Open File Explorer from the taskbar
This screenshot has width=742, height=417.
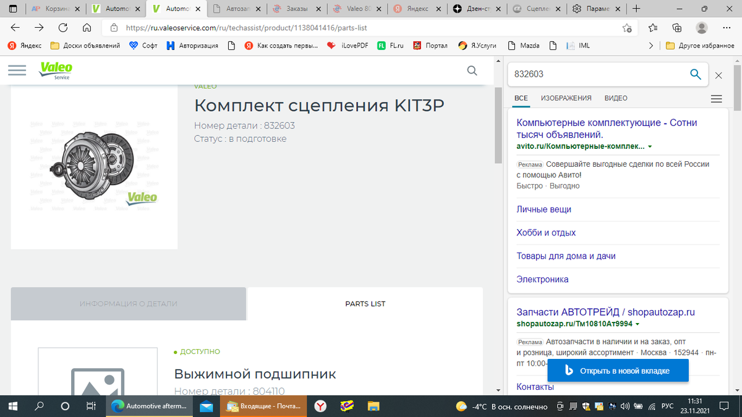click(373, 406)
